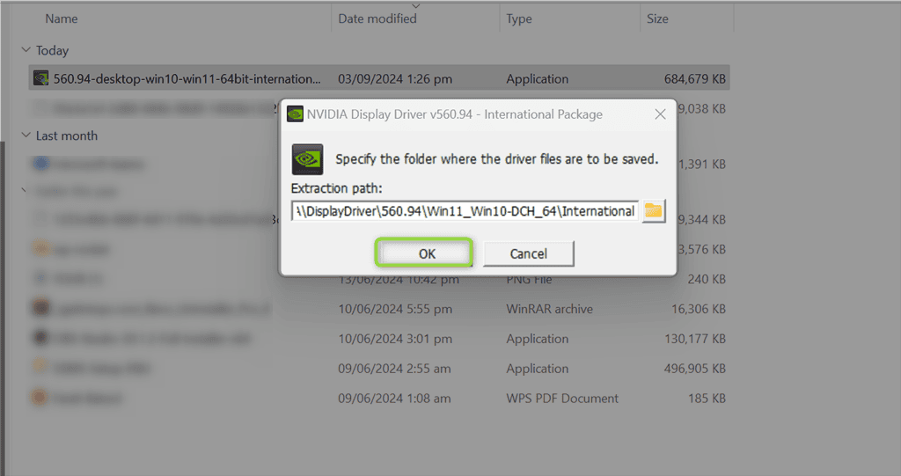901x476 pixels.
Task: Sort by the Date modified column header
Action: coord(377,18)
